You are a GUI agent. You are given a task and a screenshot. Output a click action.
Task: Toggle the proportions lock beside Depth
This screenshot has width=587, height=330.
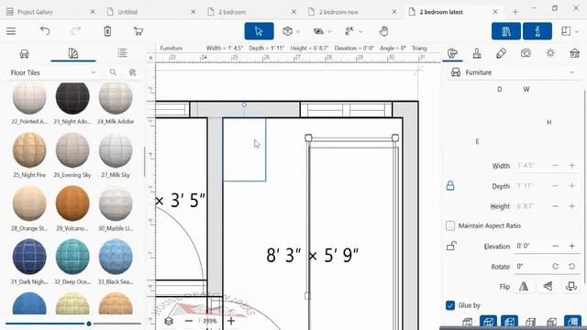point(450,185)
